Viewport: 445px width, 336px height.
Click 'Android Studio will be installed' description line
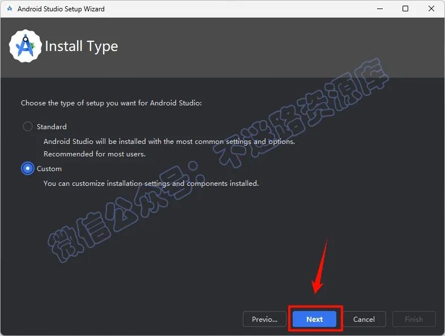[169, 142]
